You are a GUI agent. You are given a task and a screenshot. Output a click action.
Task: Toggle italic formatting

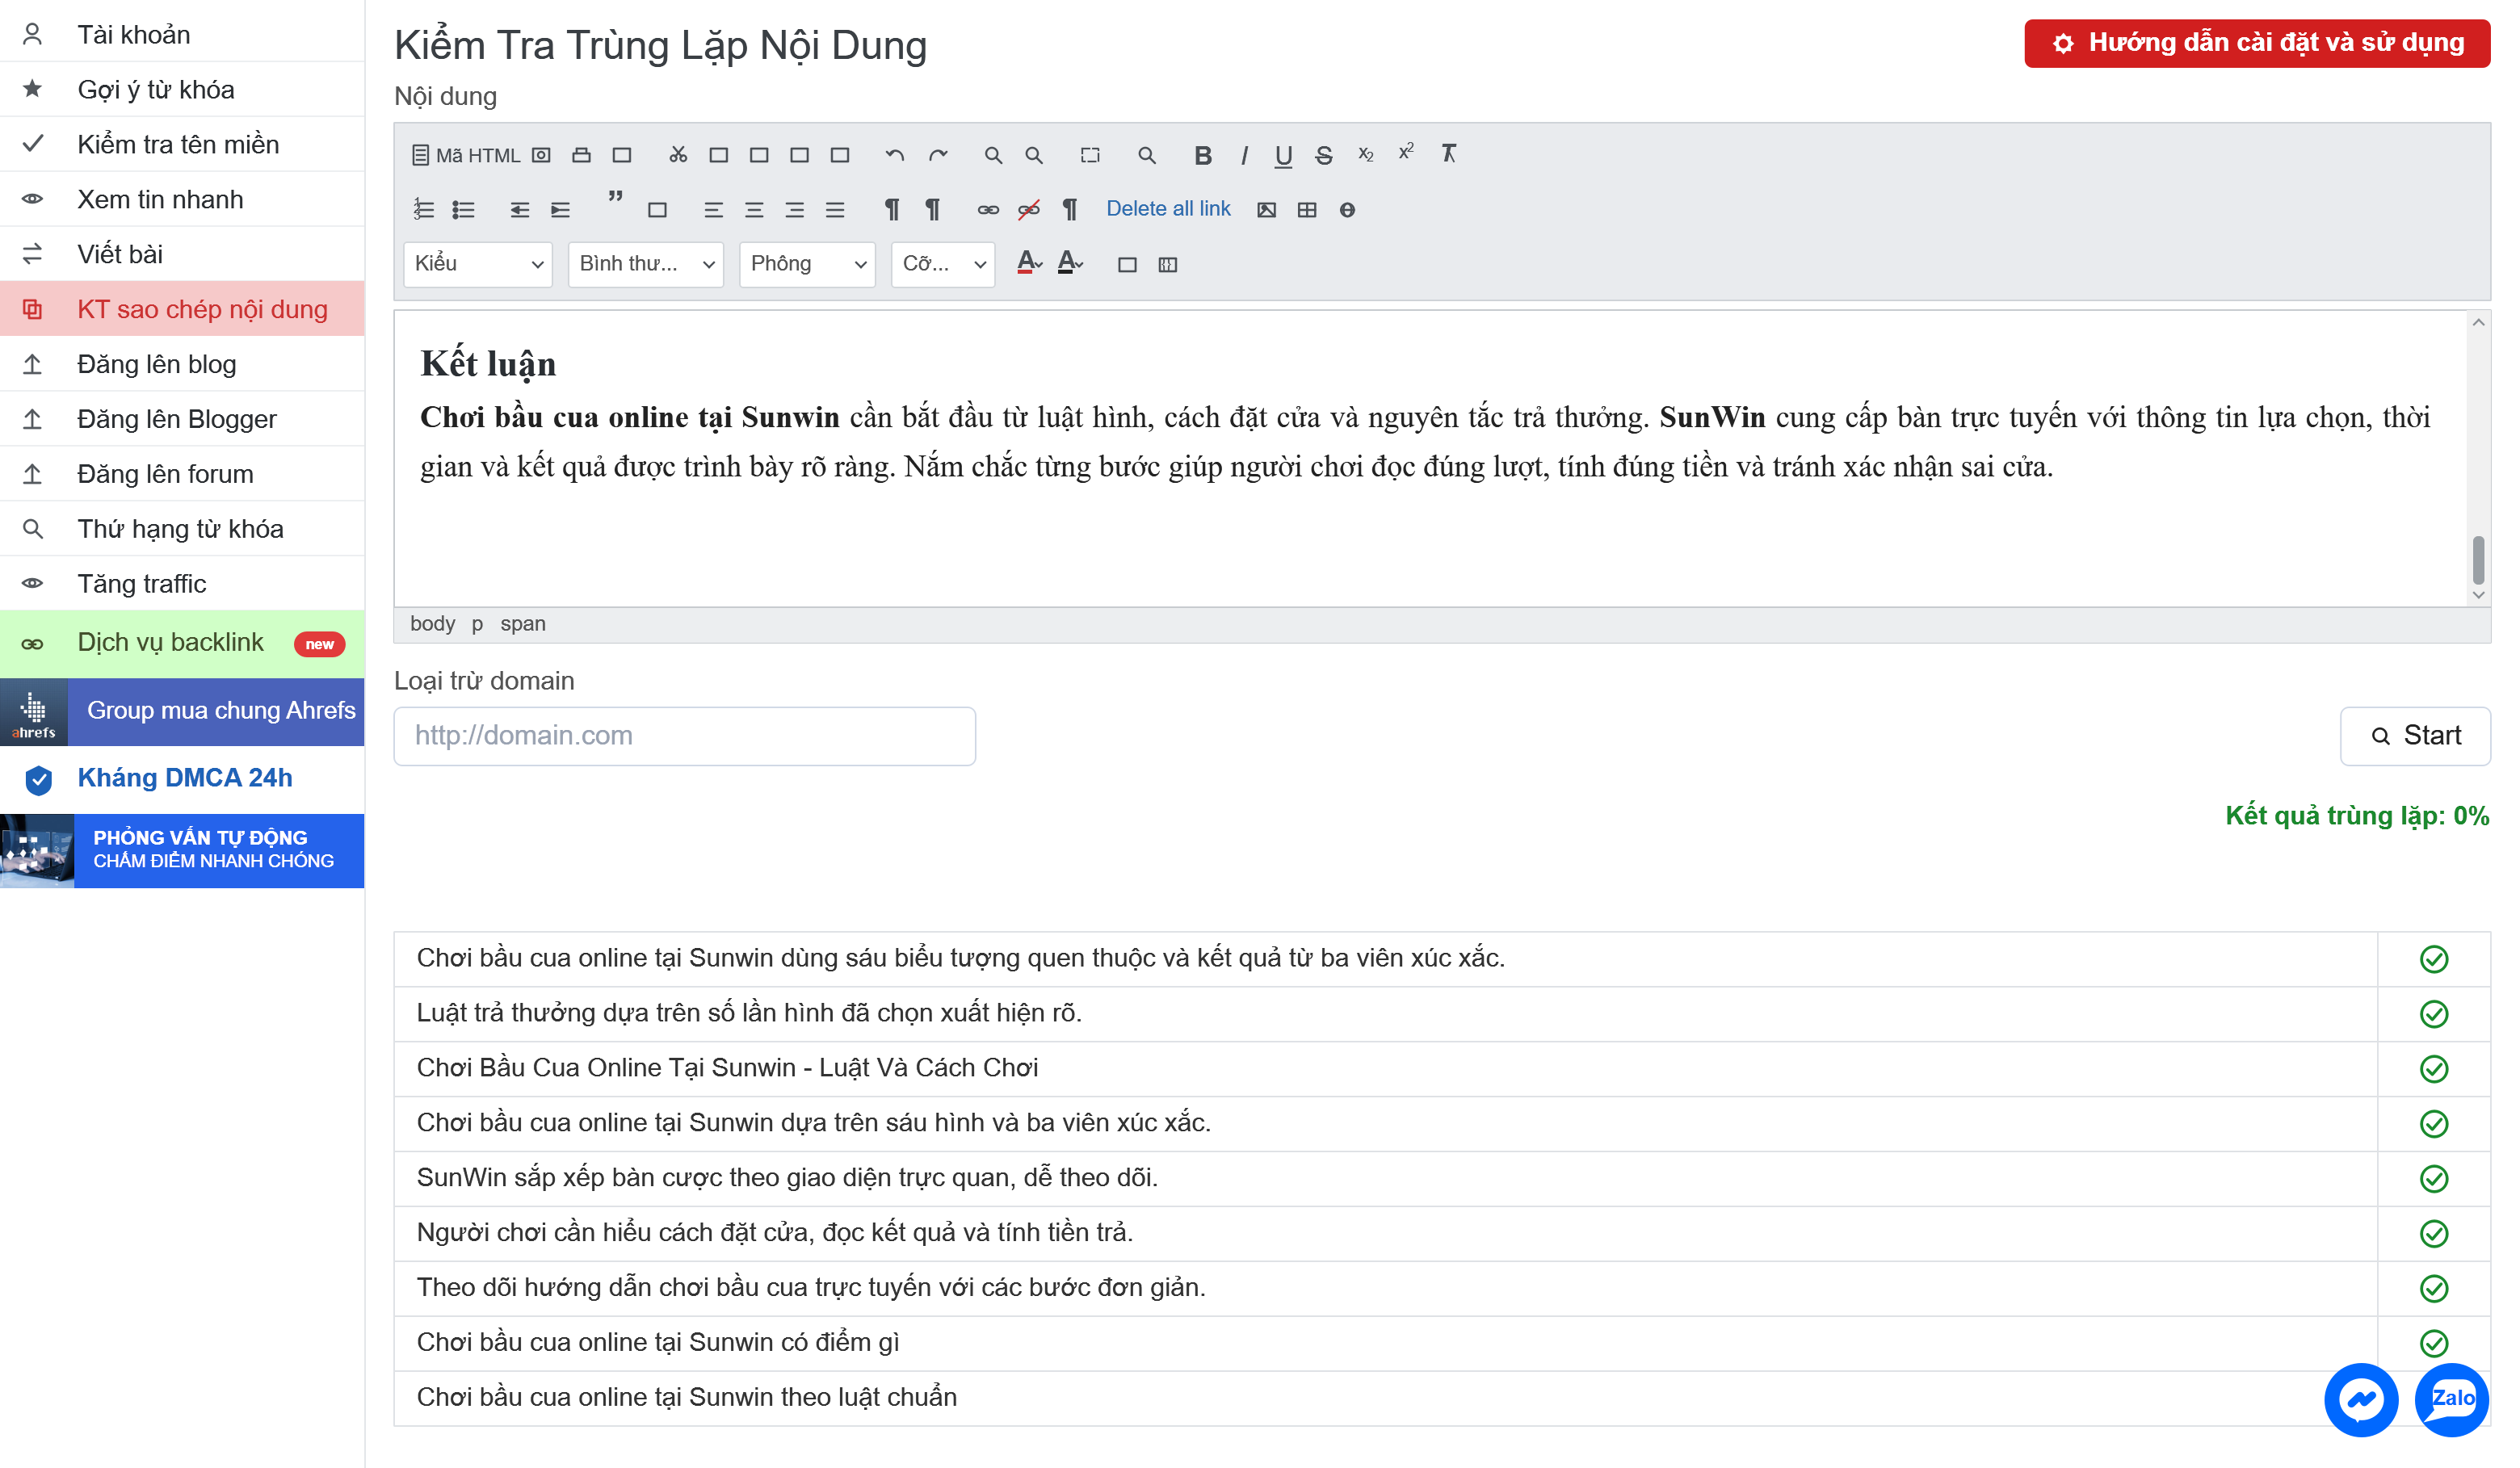point(1244,155)
